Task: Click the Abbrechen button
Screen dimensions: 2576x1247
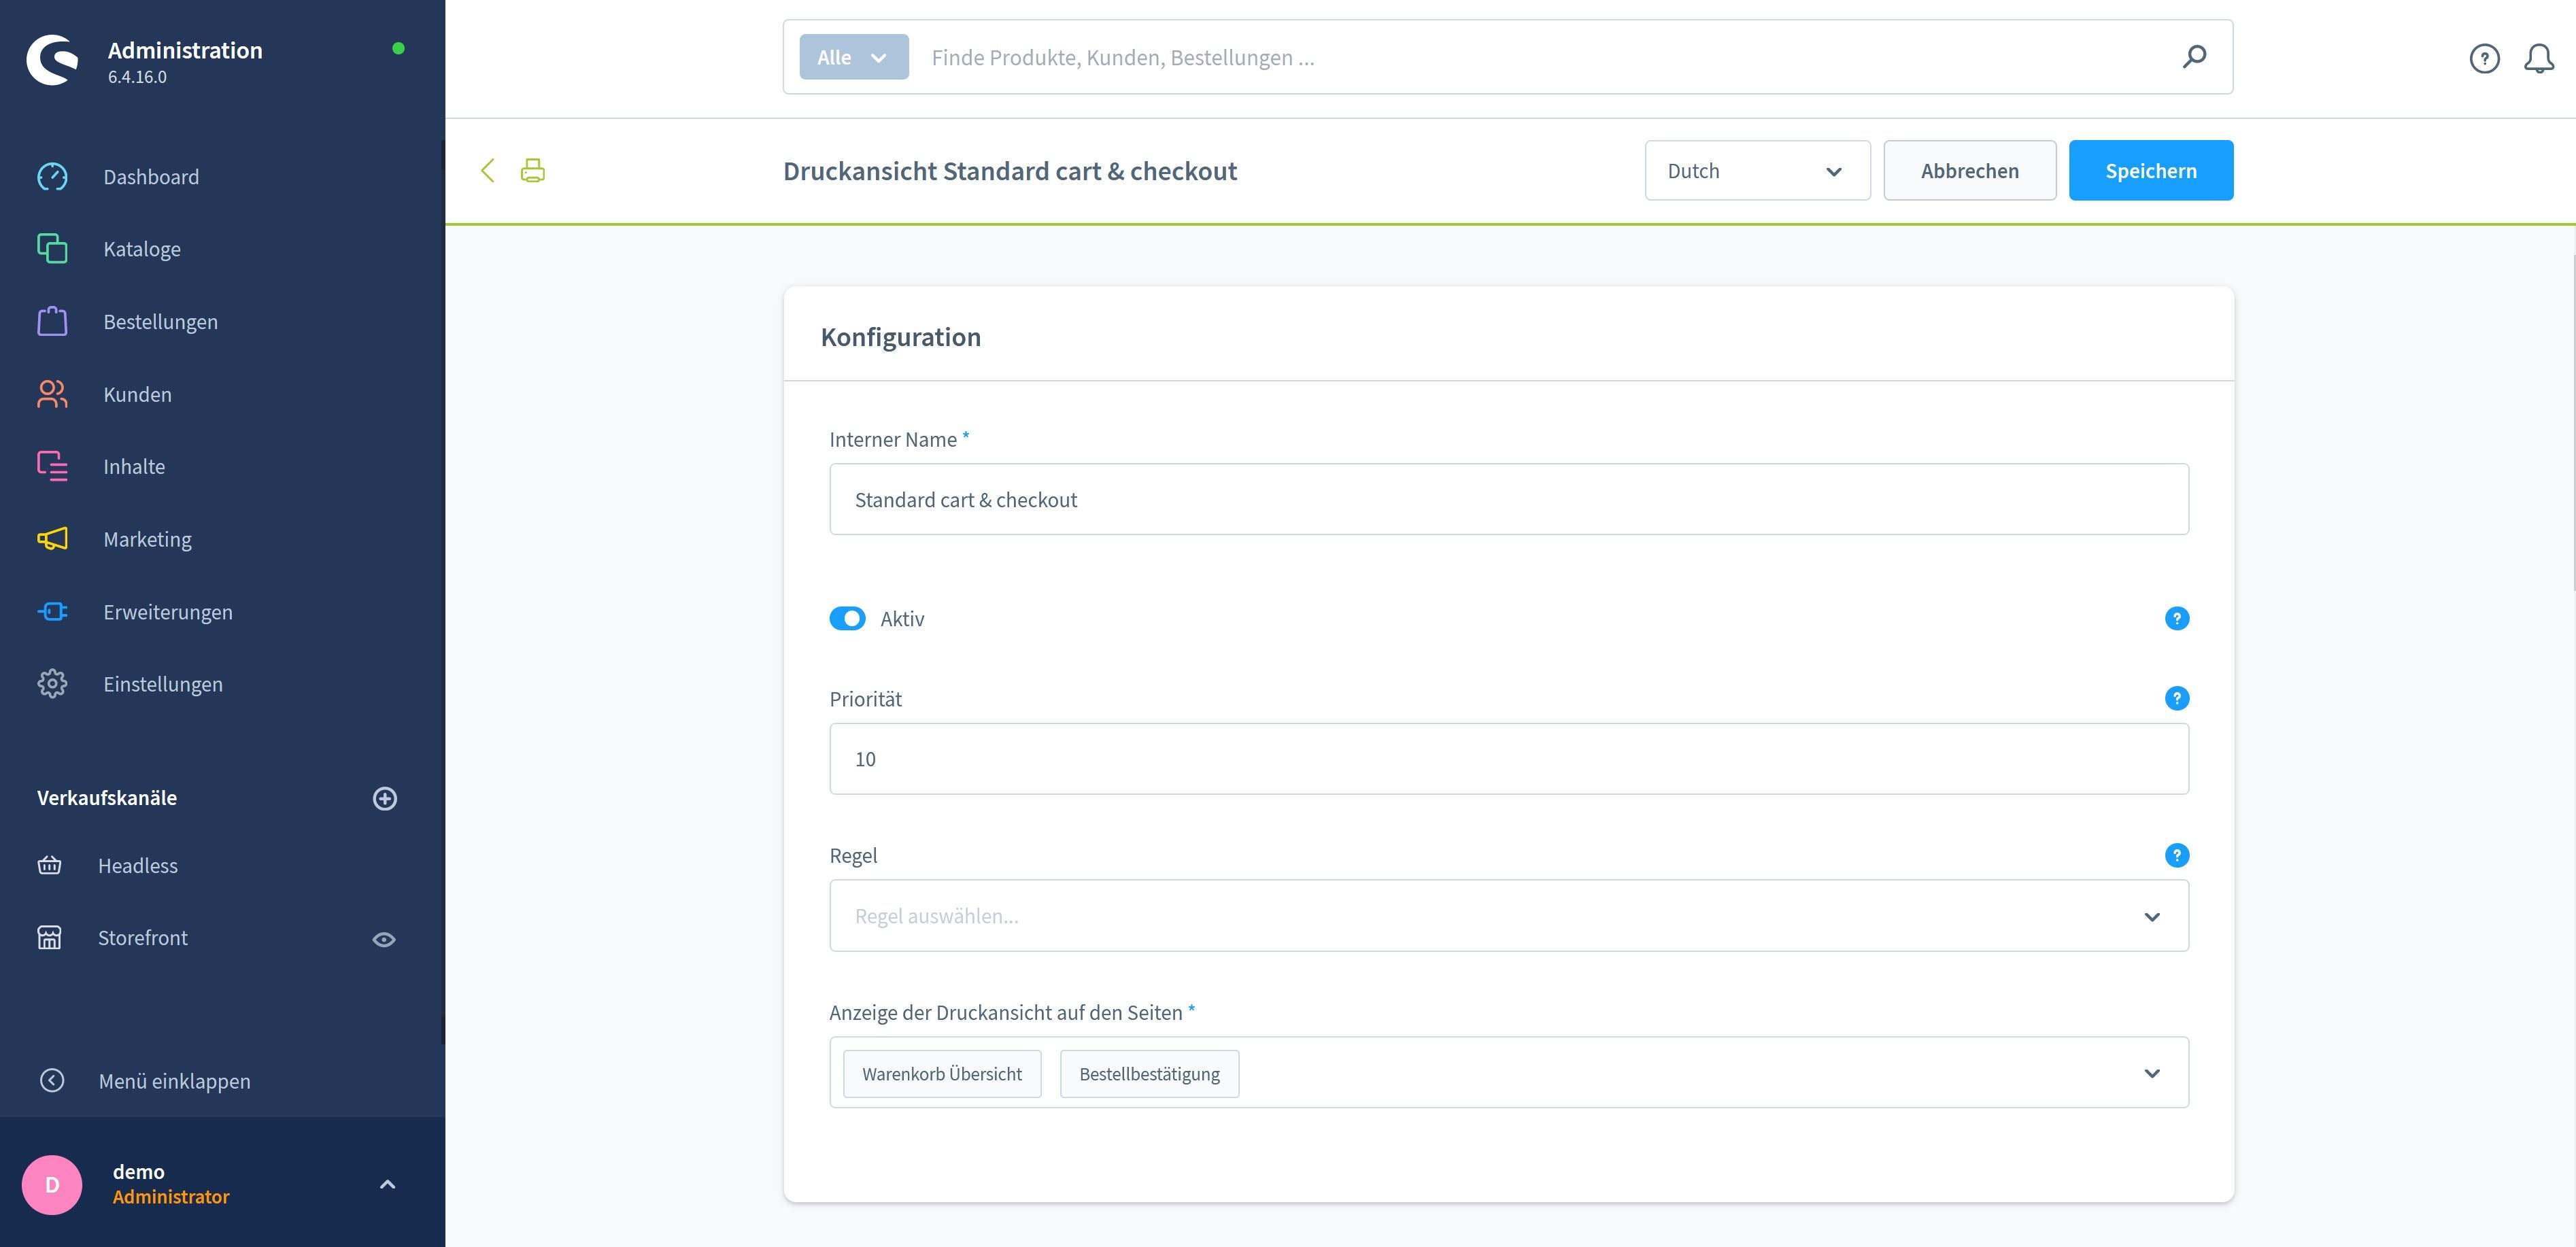Action: pos(1970,171)
